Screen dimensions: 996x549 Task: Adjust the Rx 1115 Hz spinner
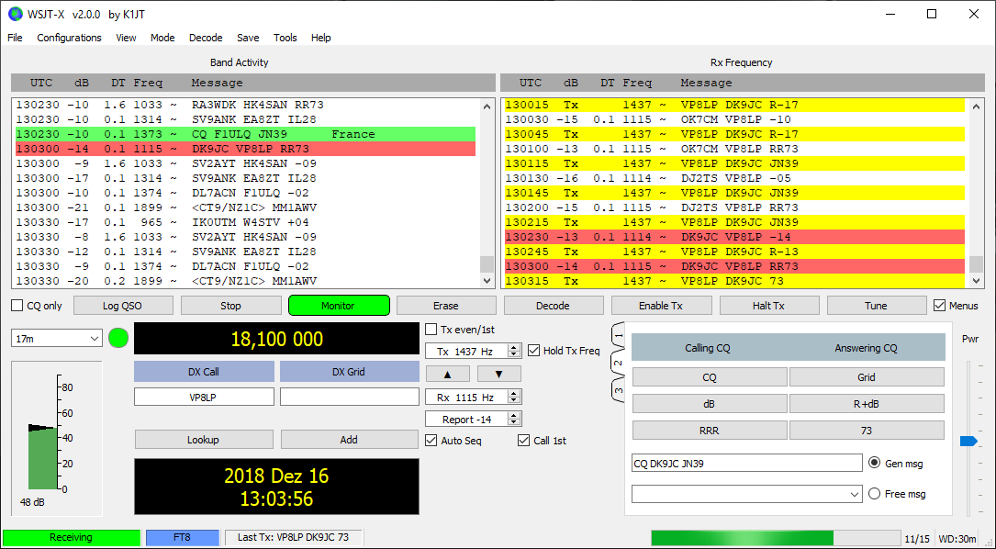(474, 398)
